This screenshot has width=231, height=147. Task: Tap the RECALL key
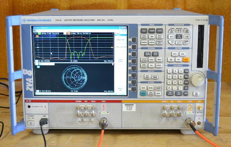151,88
